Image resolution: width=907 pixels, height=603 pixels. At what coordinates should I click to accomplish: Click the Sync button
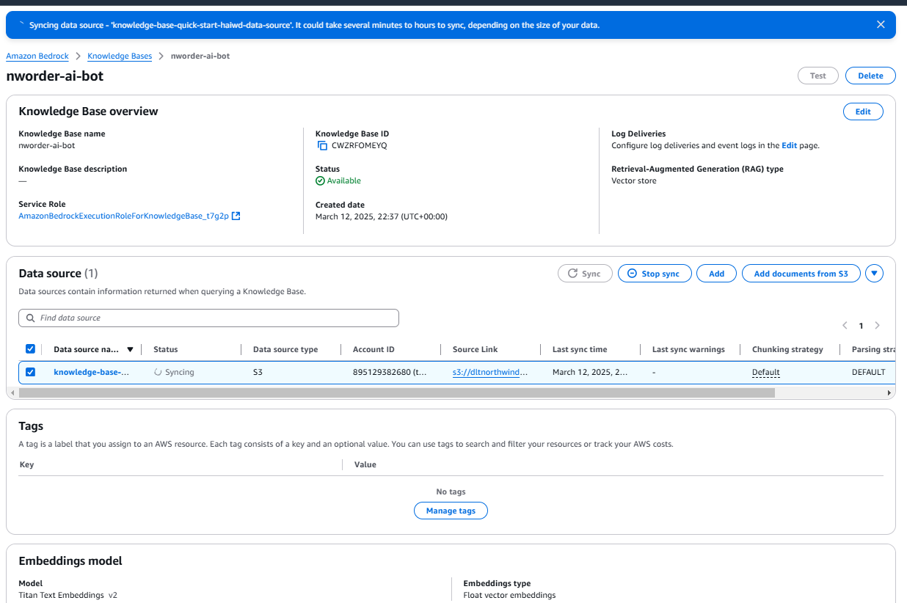pyautogui.click(x=585, y=274)
